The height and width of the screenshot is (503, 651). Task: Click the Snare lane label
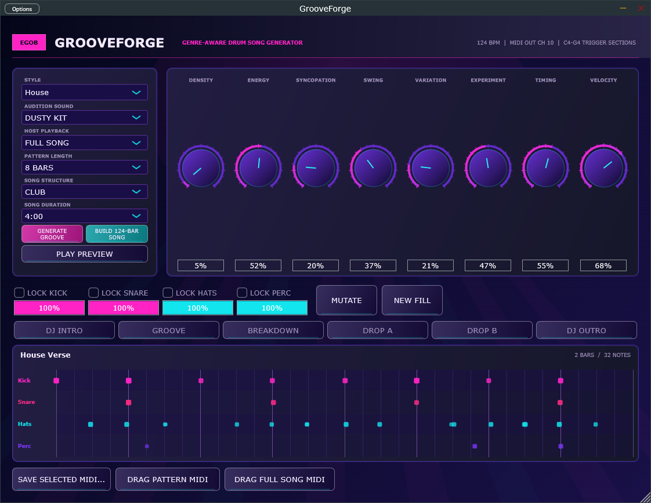click(26, 402)
